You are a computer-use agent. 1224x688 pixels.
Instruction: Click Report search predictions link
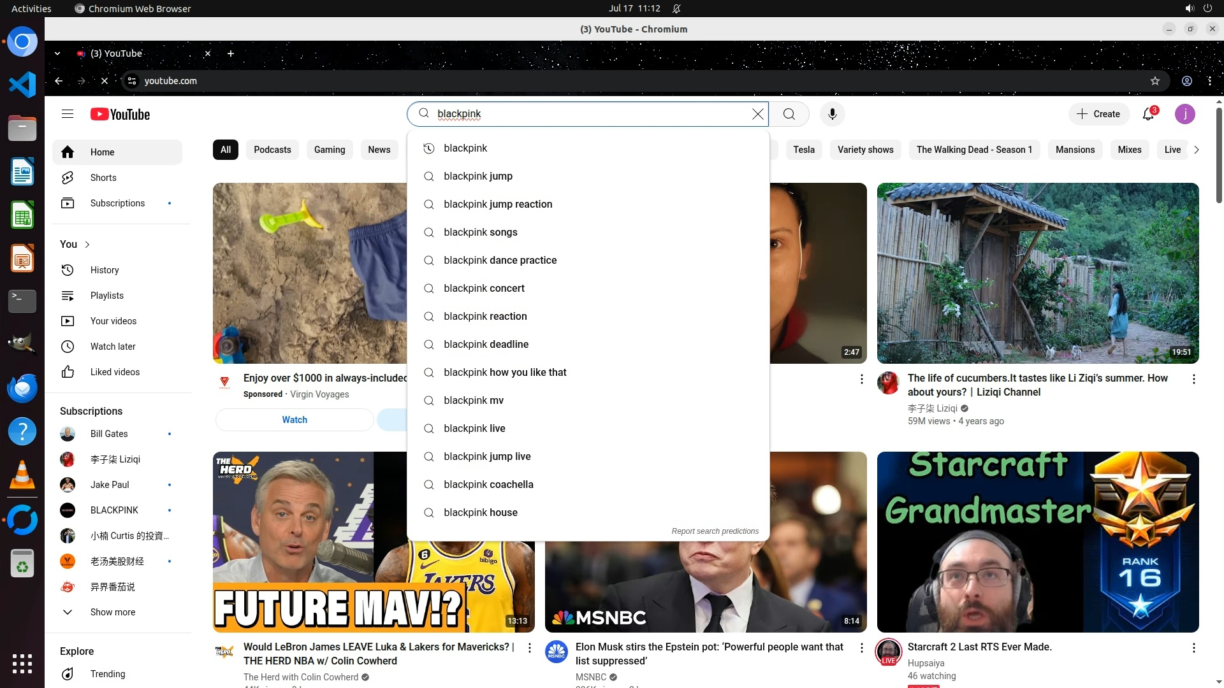pyautogui.click(x=715, y=531)
